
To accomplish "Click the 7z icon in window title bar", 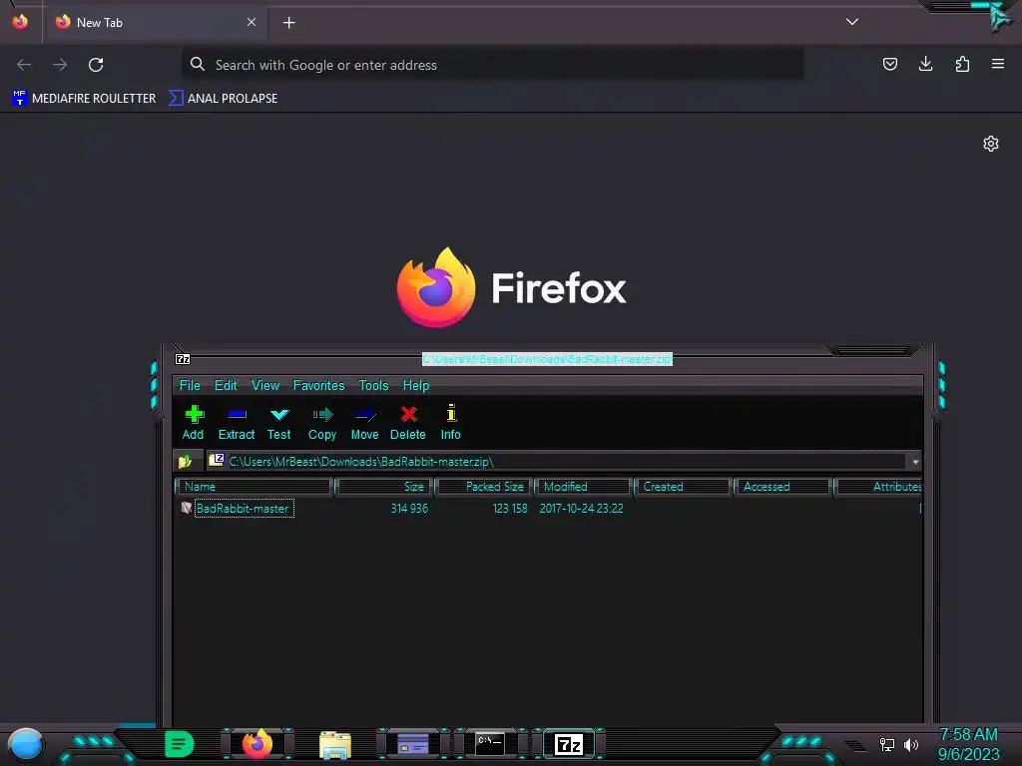I will (x=183, y=359).
